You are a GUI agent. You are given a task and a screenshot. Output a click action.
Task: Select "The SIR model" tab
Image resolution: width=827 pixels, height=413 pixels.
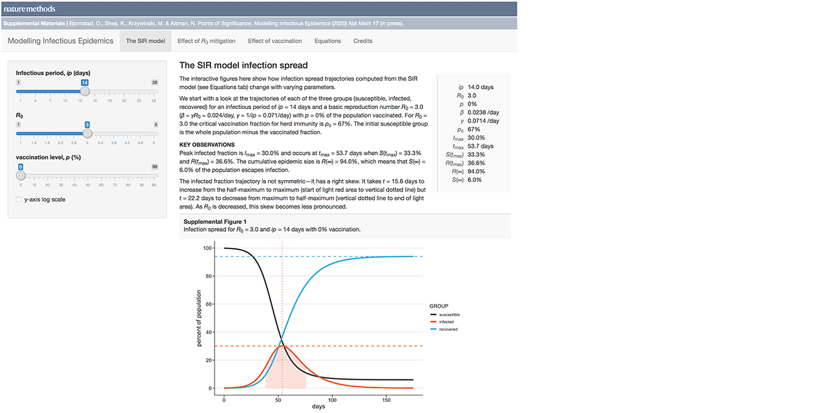click(145, 40)
